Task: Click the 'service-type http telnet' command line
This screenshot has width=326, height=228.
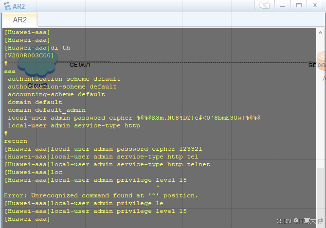Action: (107, 164)
